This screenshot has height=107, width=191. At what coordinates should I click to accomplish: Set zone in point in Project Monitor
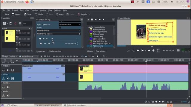(128, 51)
